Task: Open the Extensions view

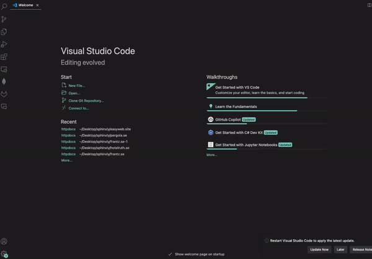Action: click(x=4, y=56)
